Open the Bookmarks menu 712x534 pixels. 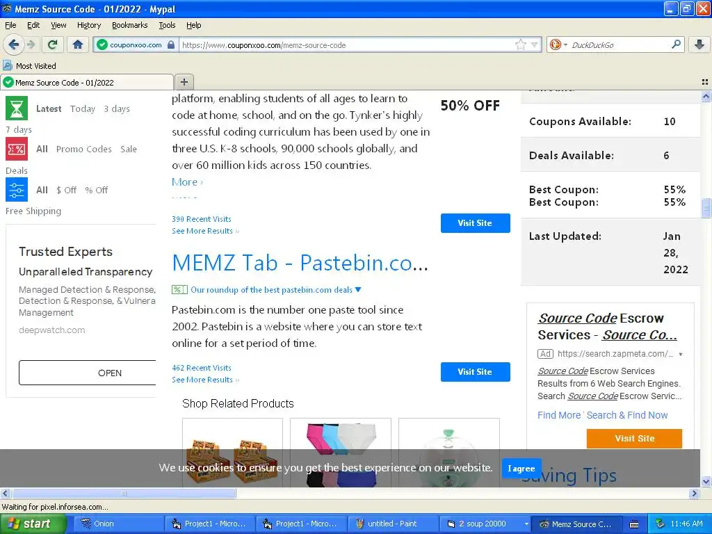point(130,25)
